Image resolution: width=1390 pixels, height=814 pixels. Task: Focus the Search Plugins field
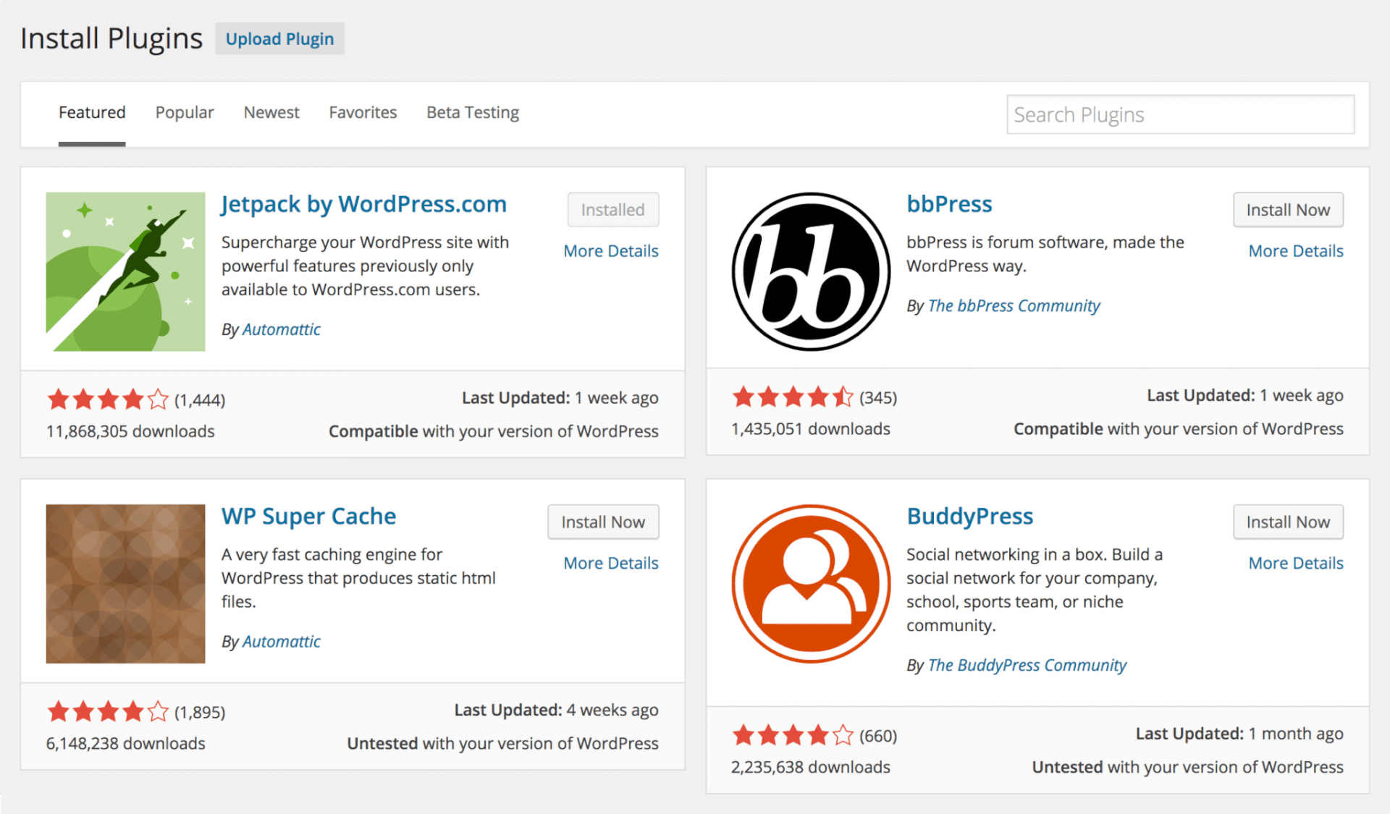(1180, 114)
